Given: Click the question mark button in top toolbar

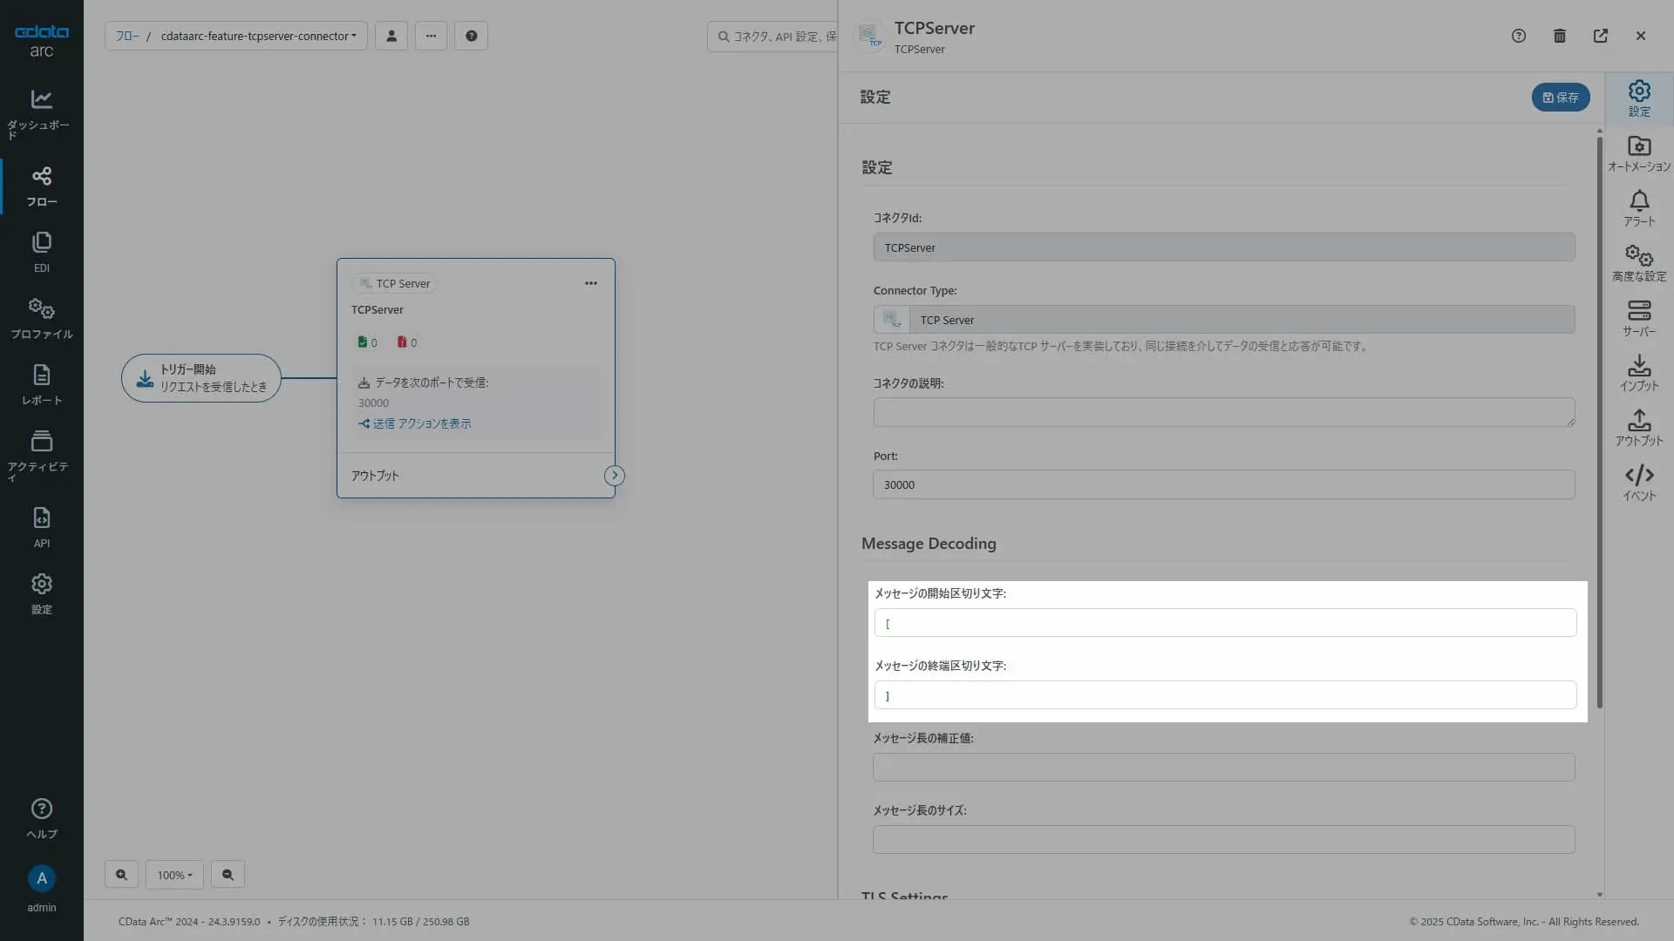Looking at the screenshot, I should [x=471, y=36].
